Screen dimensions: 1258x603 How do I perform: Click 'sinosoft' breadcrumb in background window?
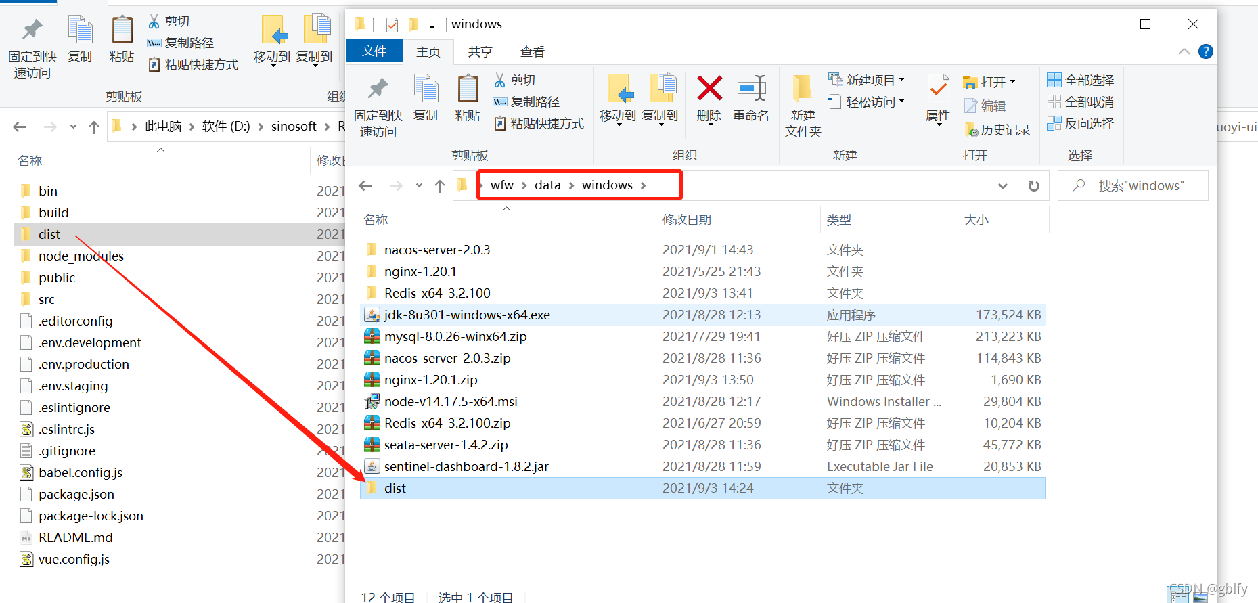click(294, 127)
